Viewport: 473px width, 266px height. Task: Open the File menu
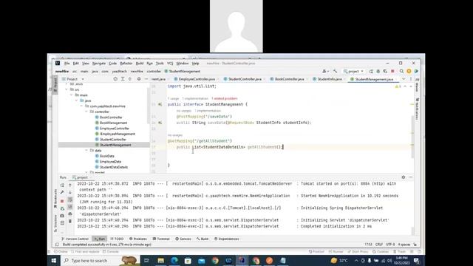pos(67,64)
